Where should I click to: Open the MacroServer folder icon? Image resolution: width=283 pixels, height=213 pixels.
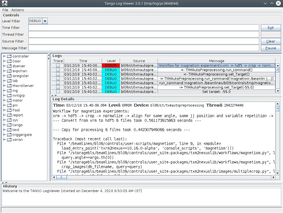(9, 86)
